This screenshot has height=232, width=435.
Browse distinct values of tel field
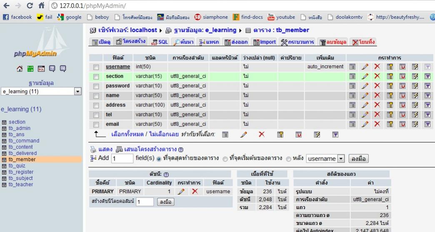[x=352, y=114]
